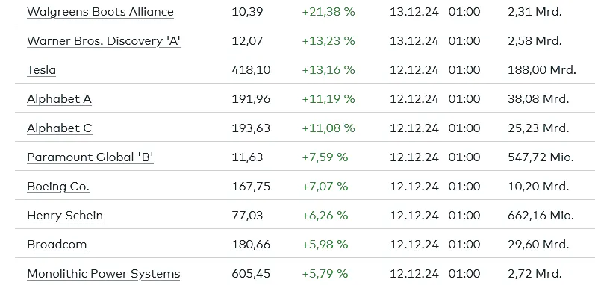This screenshot has height=285, width=595.
Task: Click Henry Schein's +6,26 % change
Action: pos(325,216)
